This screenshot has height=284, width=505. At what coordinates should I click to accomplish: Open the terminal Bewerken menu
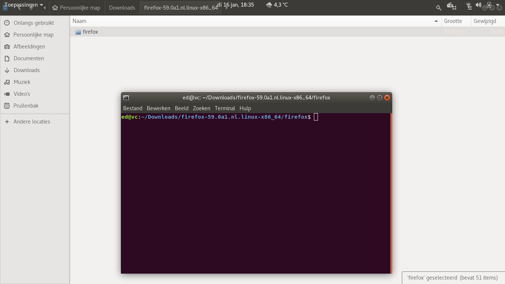[159, 108]
